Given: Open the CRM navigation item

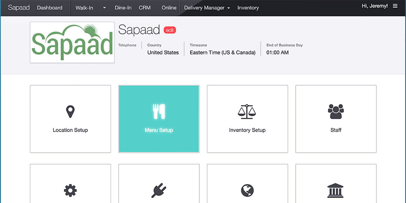Looking at the screenshot, I should click(145, 8).
